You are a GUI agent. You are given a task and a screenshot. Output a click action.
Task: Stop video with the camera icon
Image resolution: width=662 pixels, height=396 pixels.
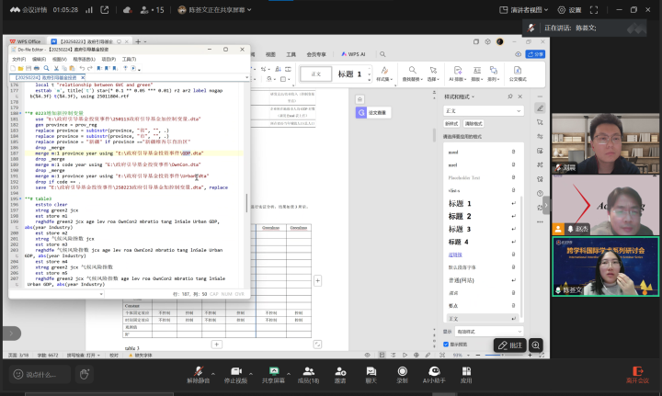[237, 370]
